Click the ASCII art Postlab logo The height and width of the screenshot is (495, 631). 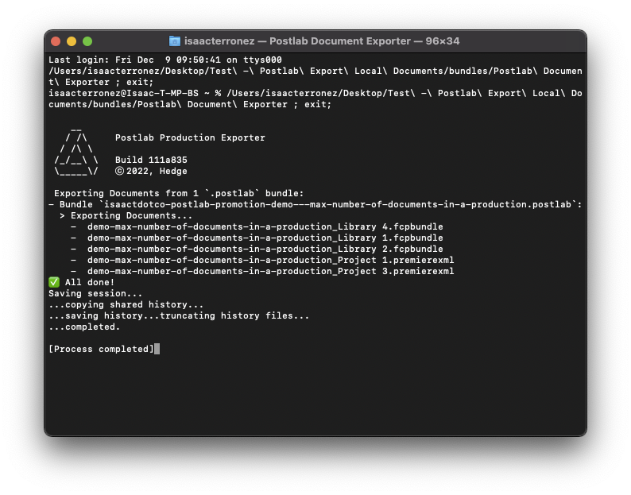[76, 154]
